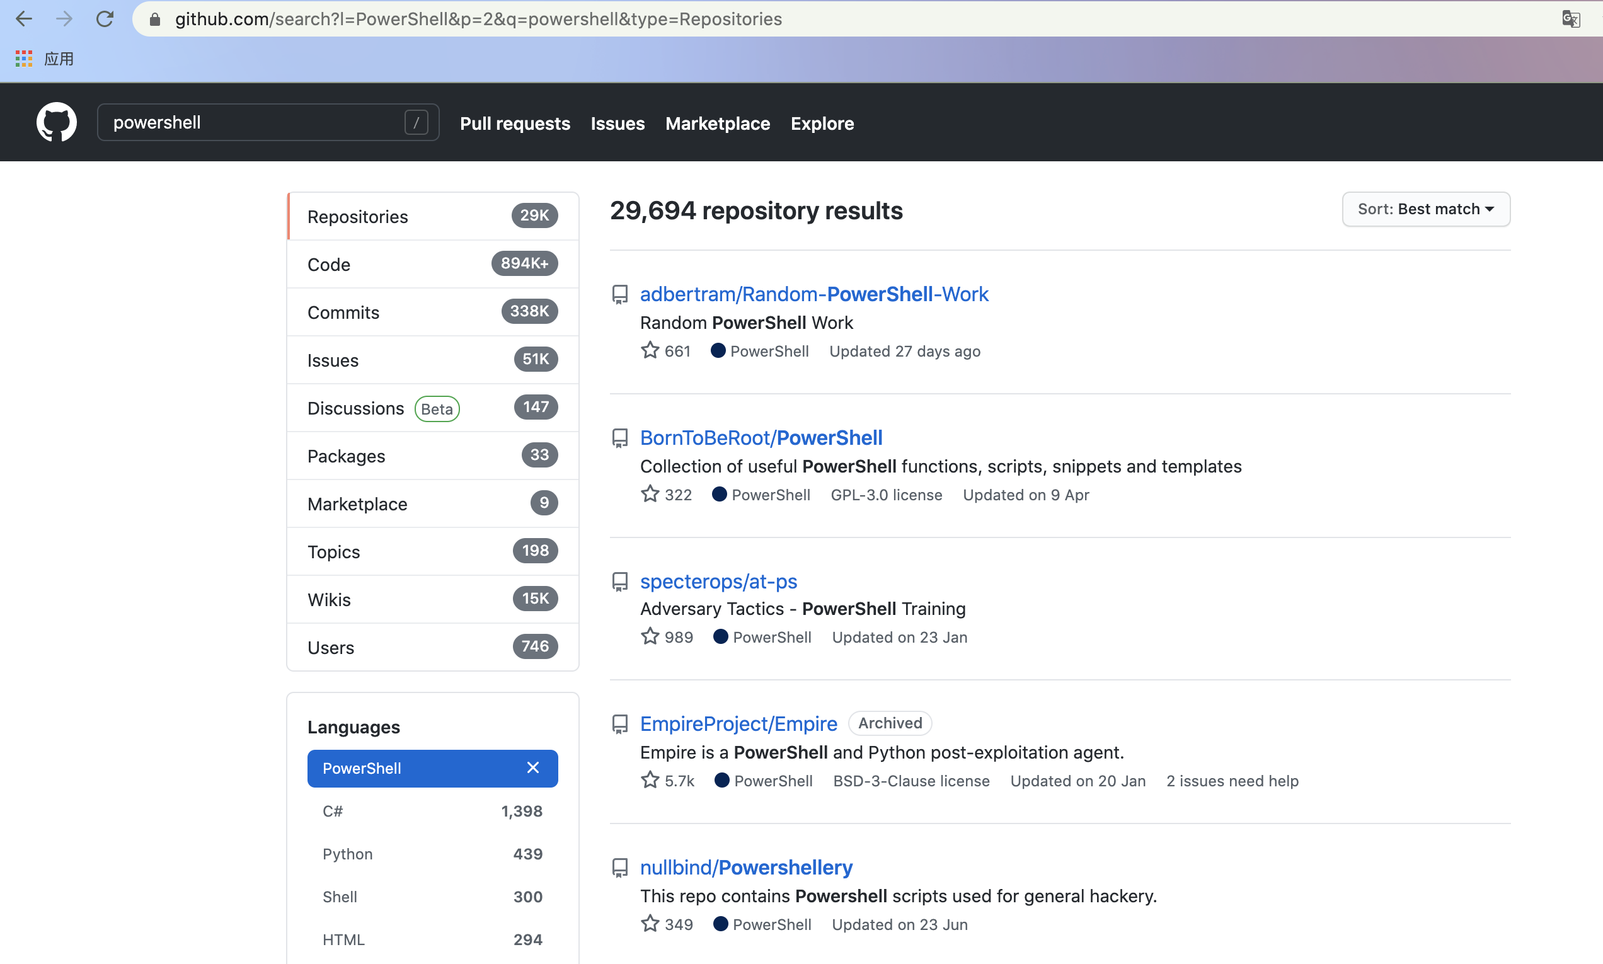1603x964 pixels.
Task: Click the repo icon beside specterops/at-ps
Action: [x=619, y=582]
